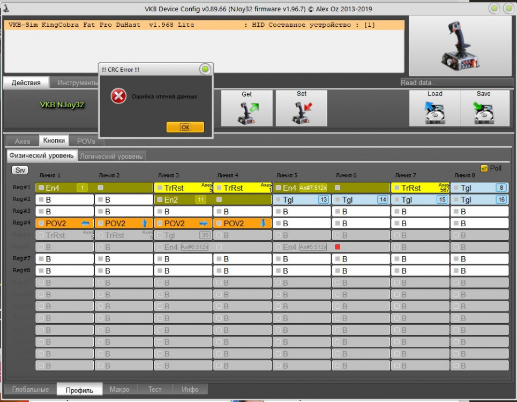The width and height of the screenshot is (517, 402).
Task: Toggle checkbox in Reg#2 Line 1 B cell
Action: point(41,199)
